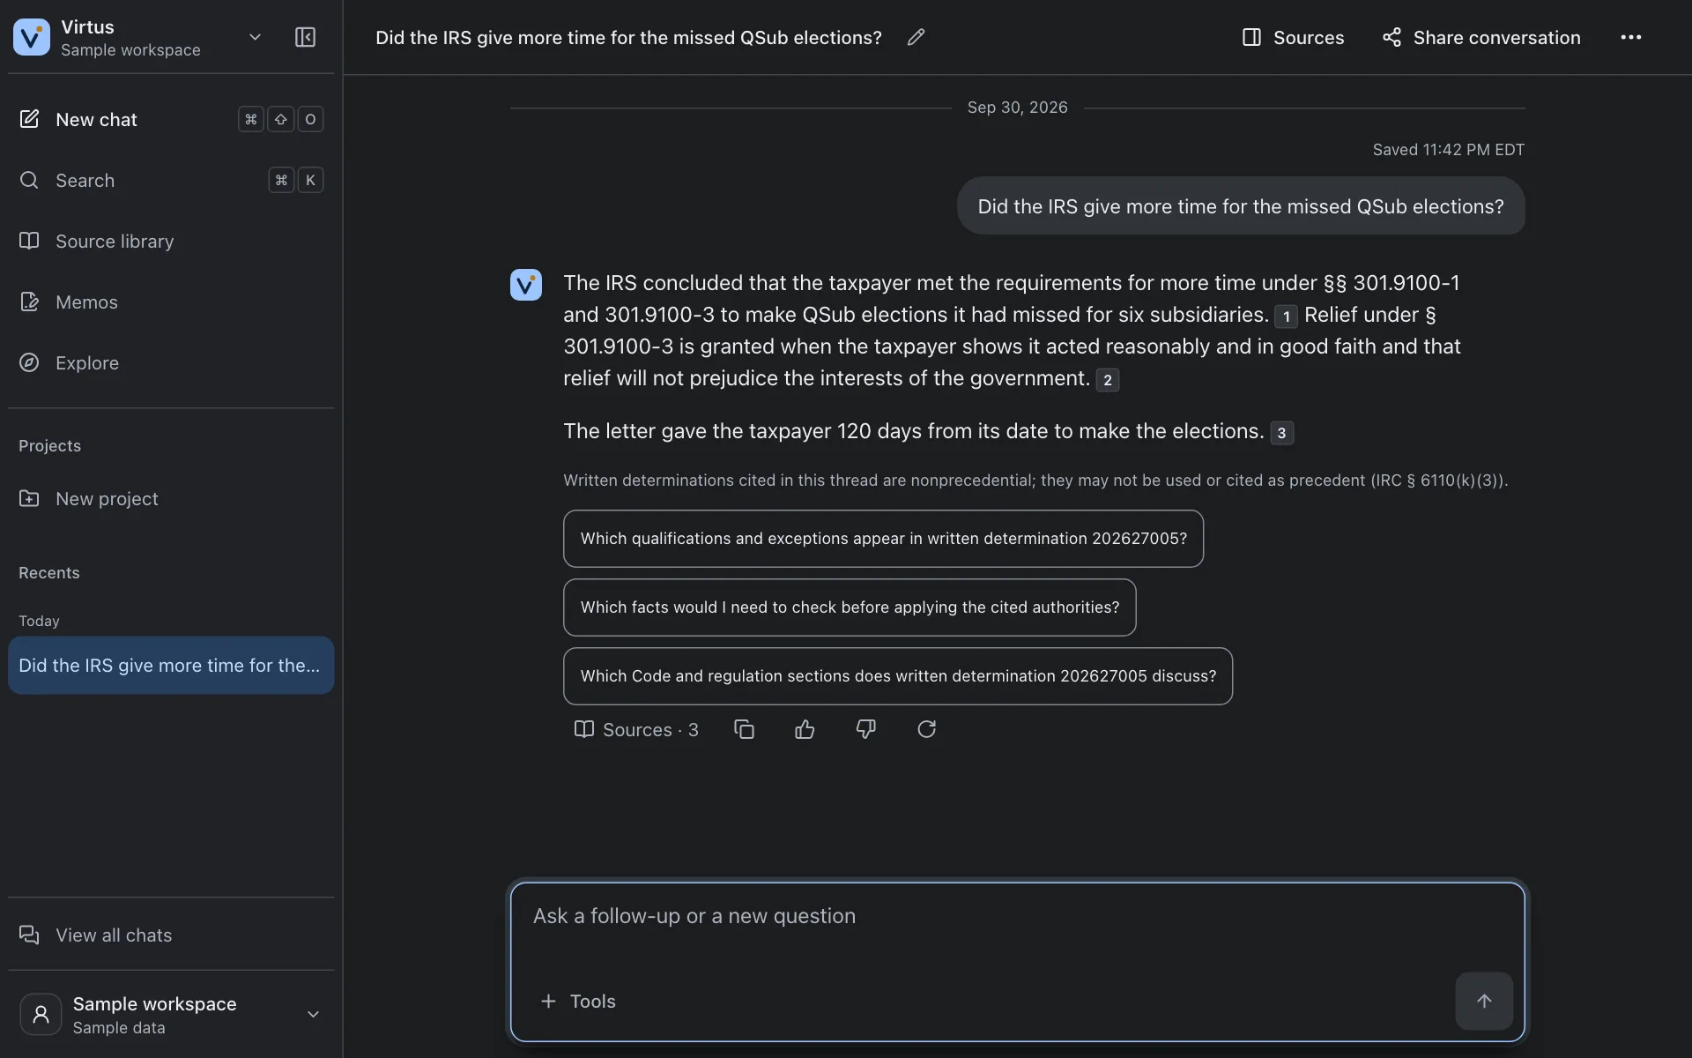Edit the conversation title with pencil icon
Image resolution: width=1692 pixels, height=1058 pixels.
(x=916, y=37)
